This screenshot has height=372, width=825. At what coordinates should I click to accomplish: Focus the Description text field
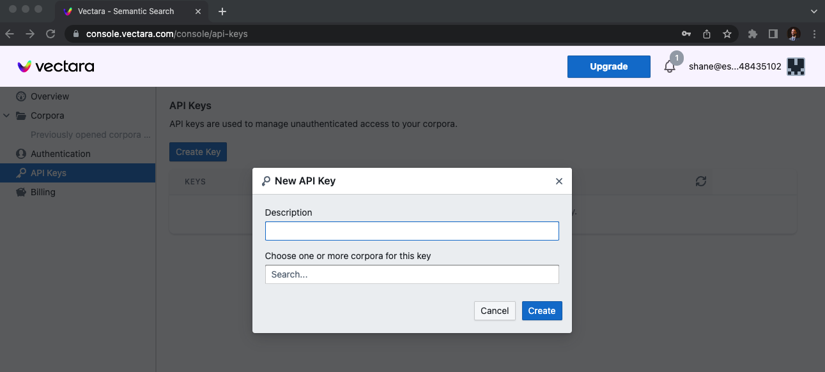tap(412, 231)
